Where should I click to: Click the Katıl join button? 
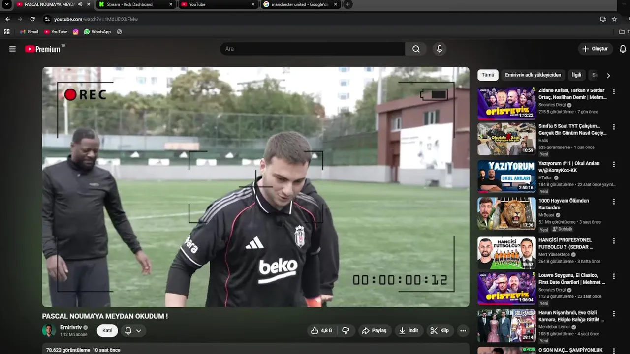107,331
